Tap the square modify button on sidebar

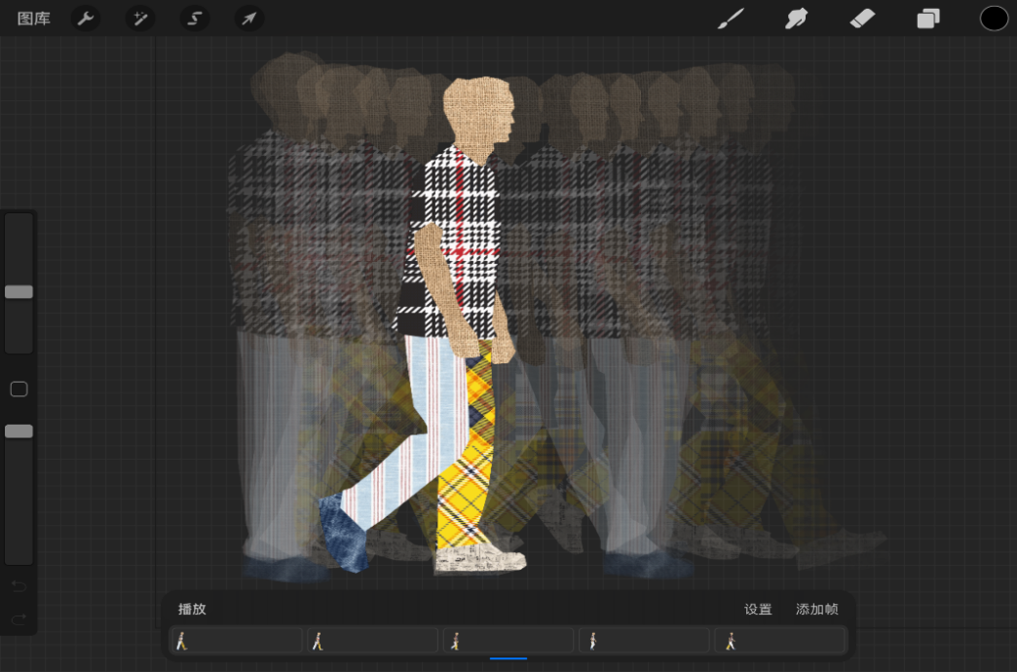coord(19,390)
